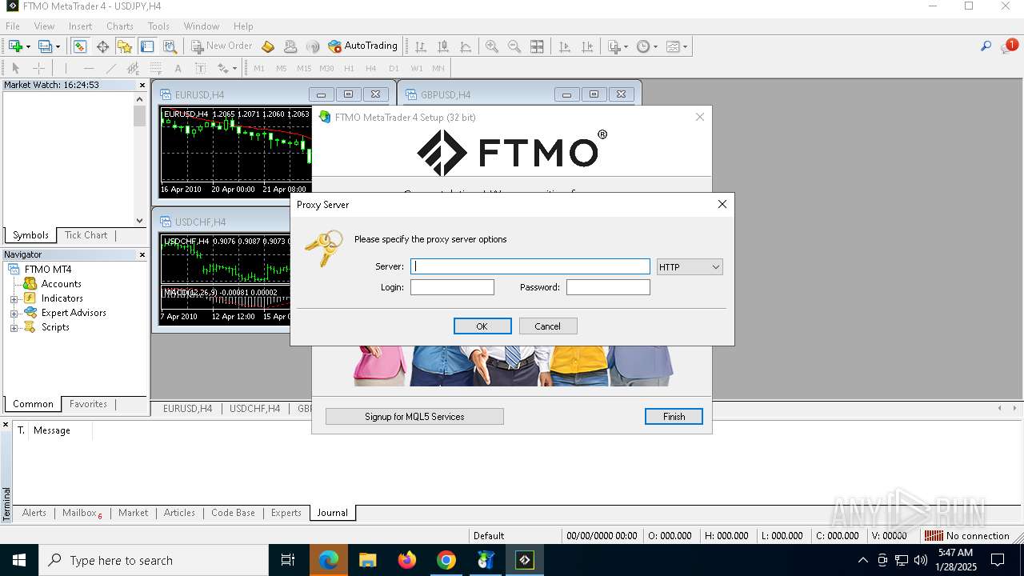The height and width of the screenshot is (576, 1024).
Task: Click the search magnifier icon at top right
Action: click(x=986, y=46)
